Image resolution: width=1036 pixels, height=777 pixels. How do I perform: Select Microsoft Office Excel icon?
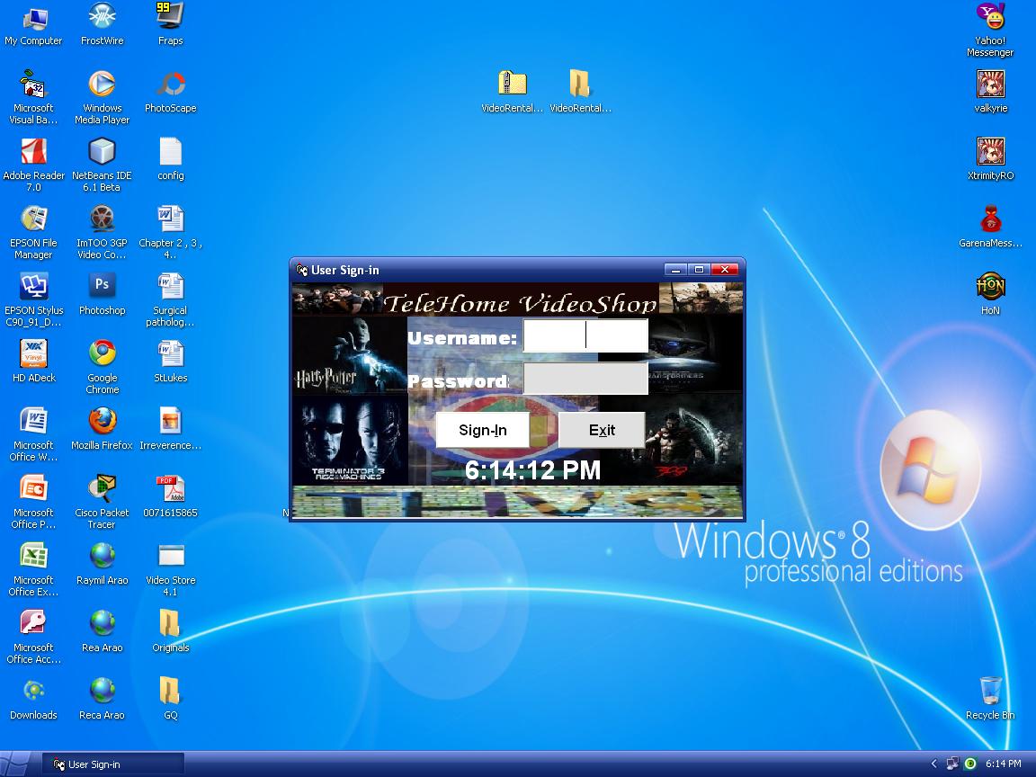click(x=33, y=569)
